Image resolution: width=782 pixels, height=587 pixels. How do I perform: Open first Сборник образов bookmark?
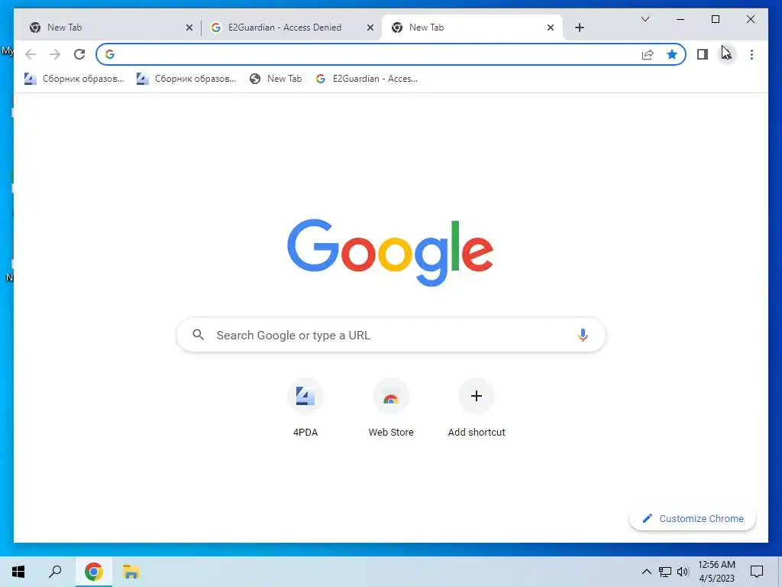point(74,79)
